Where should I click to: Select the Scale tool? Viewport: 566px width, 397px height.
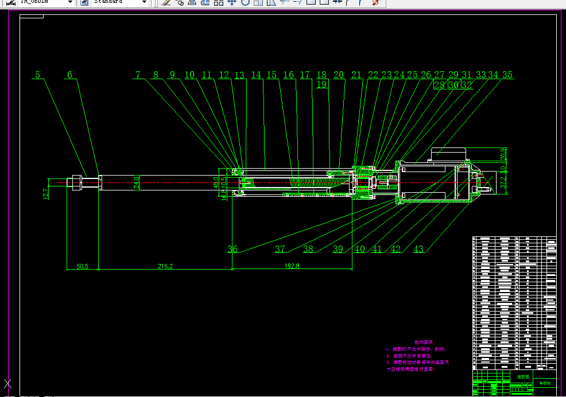[x=258, y=2]
